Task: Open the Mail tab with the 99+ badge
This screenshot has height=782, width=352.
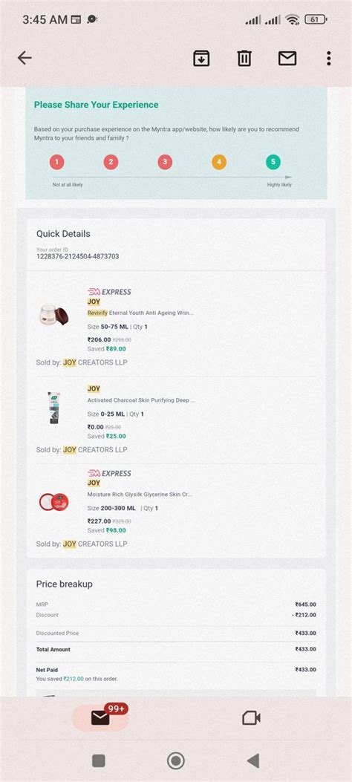Action: coord(101,717)
